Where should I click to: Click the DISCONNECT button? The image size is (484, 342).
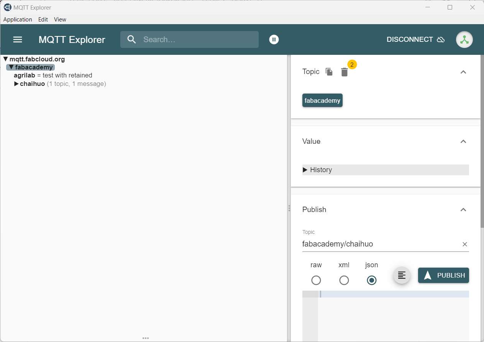pyautogui.click(x=416, y=39)
